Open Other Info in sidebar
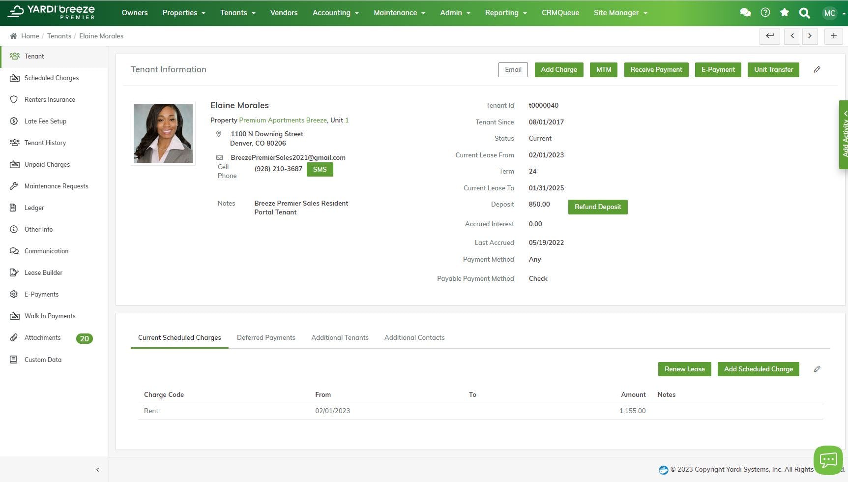Viewport: 848px width, 482px height. [54, 229]
